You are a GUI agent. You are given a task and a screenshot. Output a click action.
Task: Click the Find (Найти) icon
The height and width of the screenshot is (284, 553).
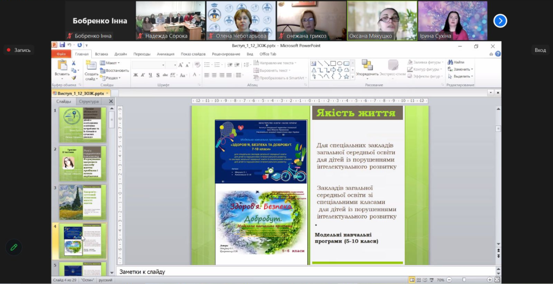pyautogui.click(x=455, y=62)
